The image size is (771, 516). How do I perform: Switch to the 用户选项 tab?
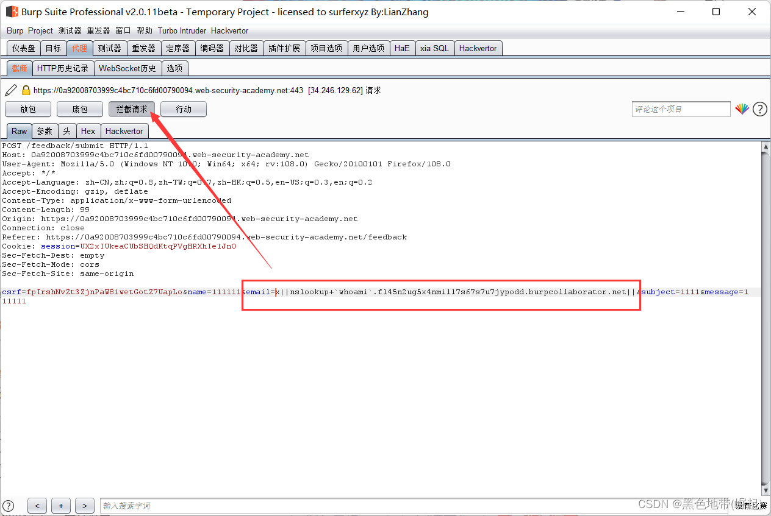coord(369,48)
